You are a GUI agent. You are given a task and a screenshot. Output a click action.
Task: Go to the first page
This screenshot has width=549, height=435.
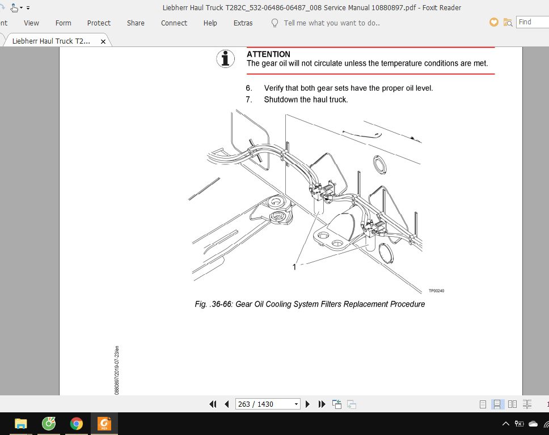[213, 404]
